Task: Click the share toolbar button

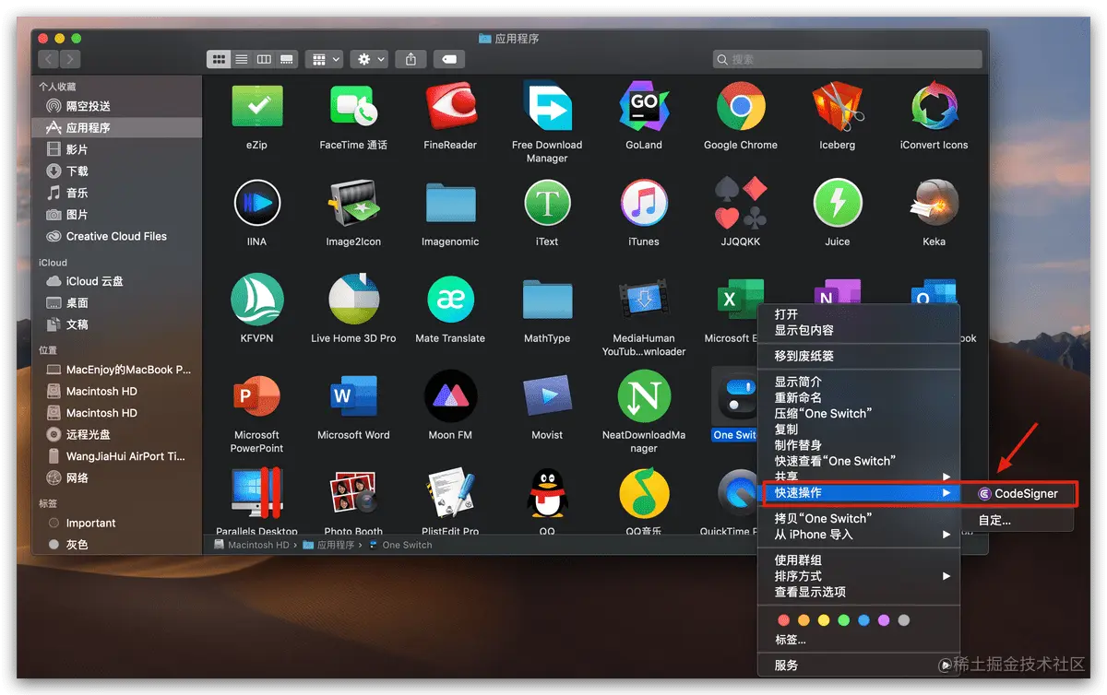Action: point(411,59)
